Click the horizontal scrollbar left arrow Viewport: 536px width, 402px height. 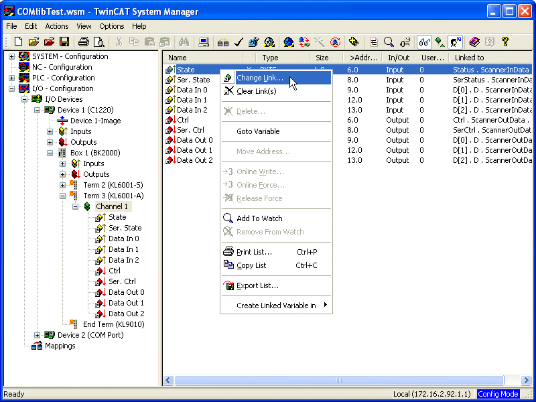168,380
